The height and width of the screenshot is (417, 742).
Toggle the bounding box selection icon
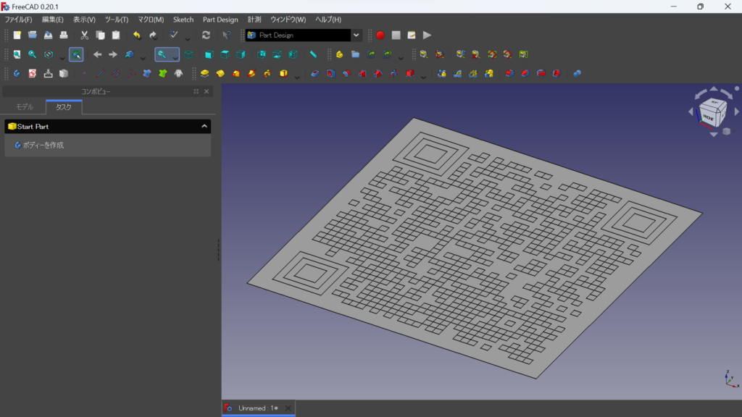(76, 54)
